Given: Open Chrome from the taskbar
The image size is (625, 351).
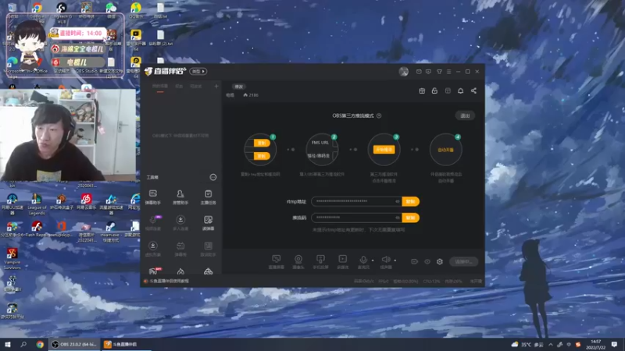Looking at the screenshot, I should (40, 344).
